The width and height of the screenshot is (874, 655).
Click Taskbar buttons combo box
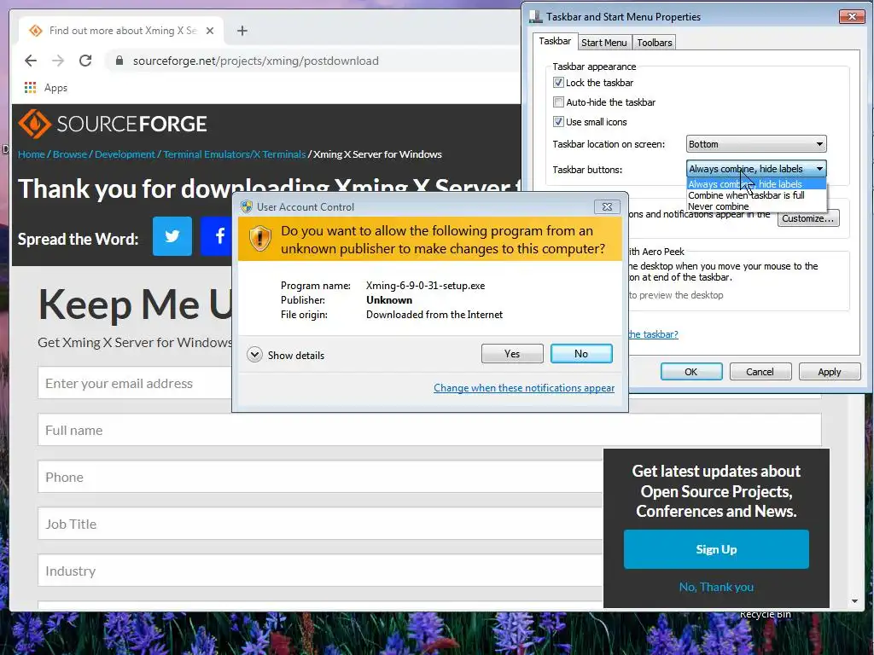(x=756, y=168)
